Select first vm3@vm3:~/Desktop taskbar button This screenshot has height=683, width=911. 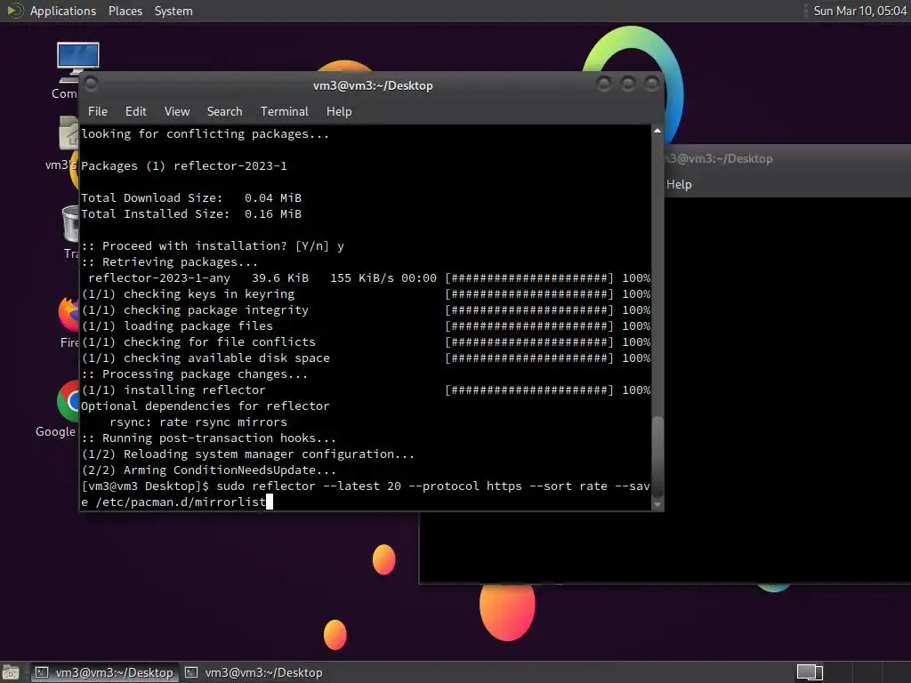coord(105,672)
